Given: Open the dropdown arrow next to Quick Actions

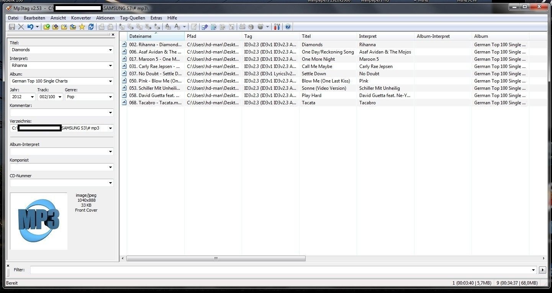Looking at the screenshot, I should coord(184,27).
